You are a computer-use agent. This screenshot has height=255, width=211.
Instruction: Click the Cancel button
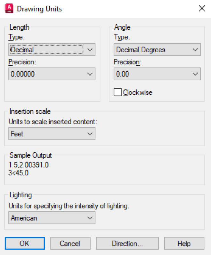(70, 244)
